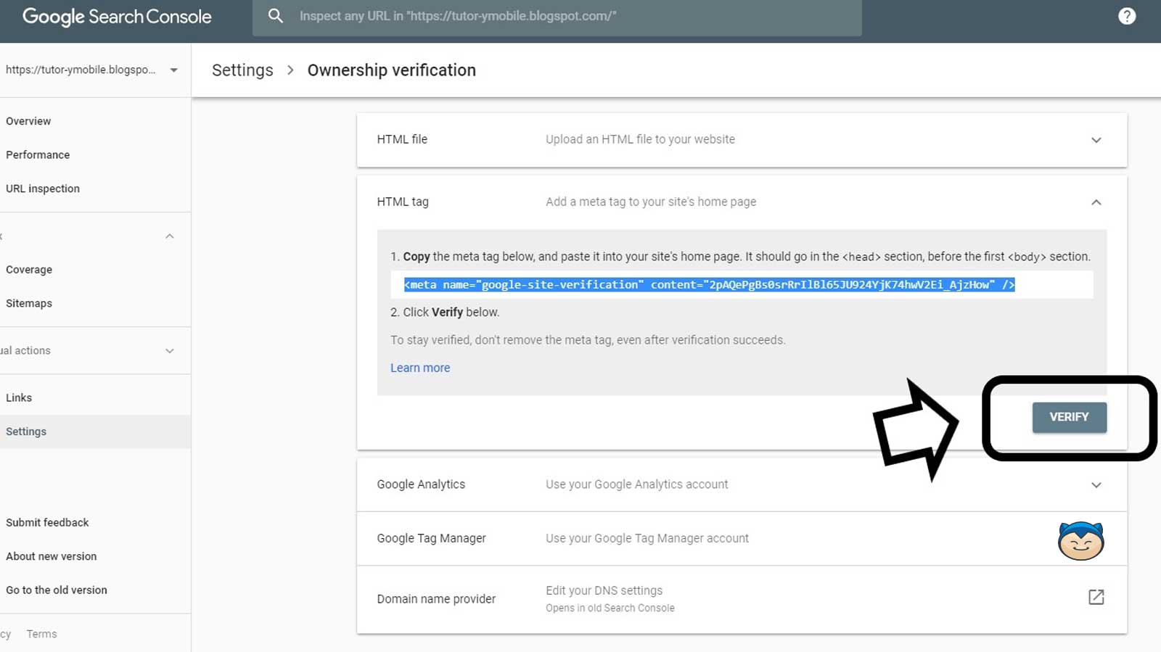This screenshot has height=652, width=1161.
Task: Open Performance report
Action: pyautogui.click(x=38, y=154)
